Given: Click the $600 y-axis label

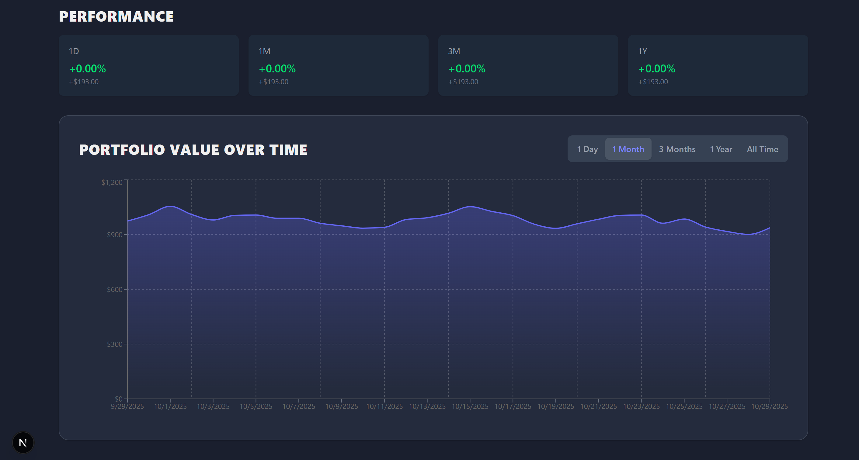Looking at the screenshot, I should pyautogui.click(x=114, y=290).
